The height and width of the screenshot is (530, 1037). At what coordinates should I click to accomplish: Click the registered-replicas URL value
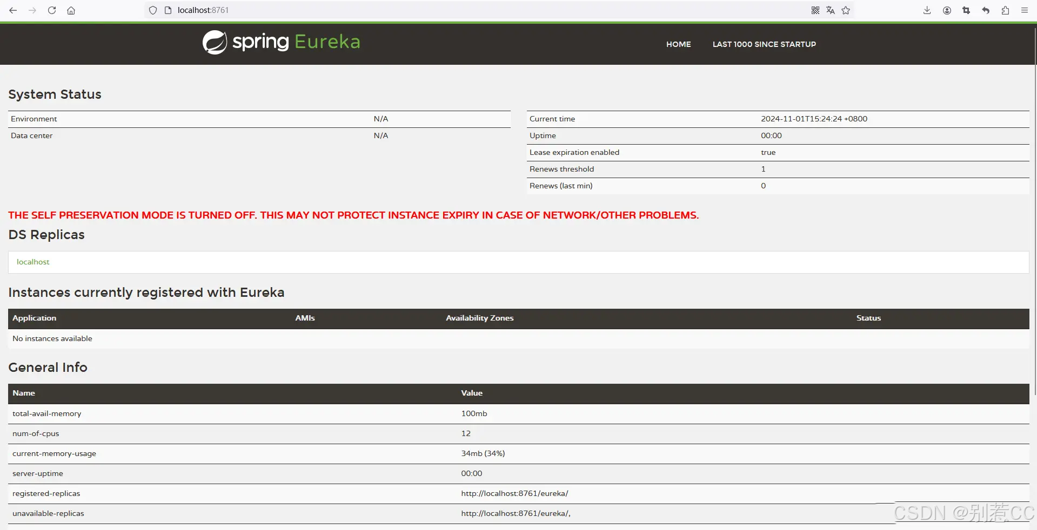pyautogui.click(x=514, y=493)
